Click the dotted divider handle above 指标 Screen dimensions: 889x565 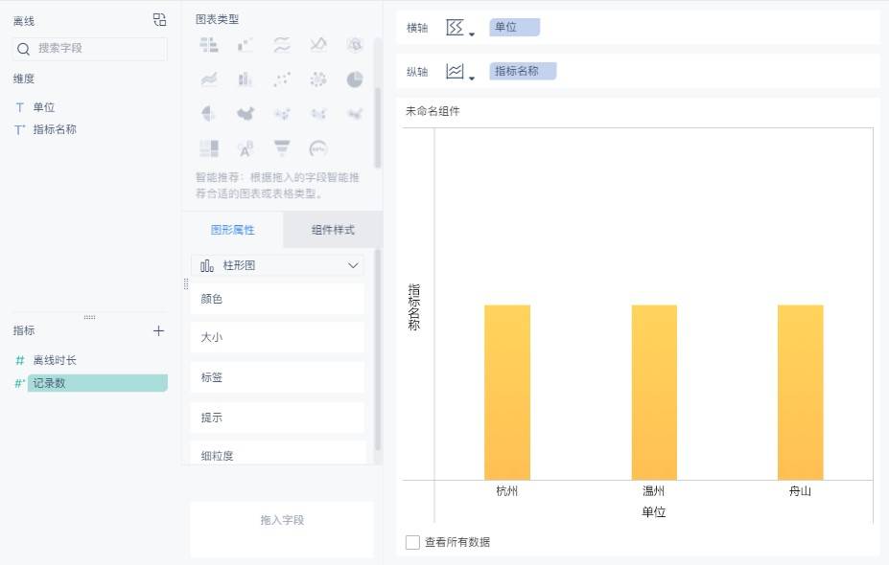tap(89, 317)
